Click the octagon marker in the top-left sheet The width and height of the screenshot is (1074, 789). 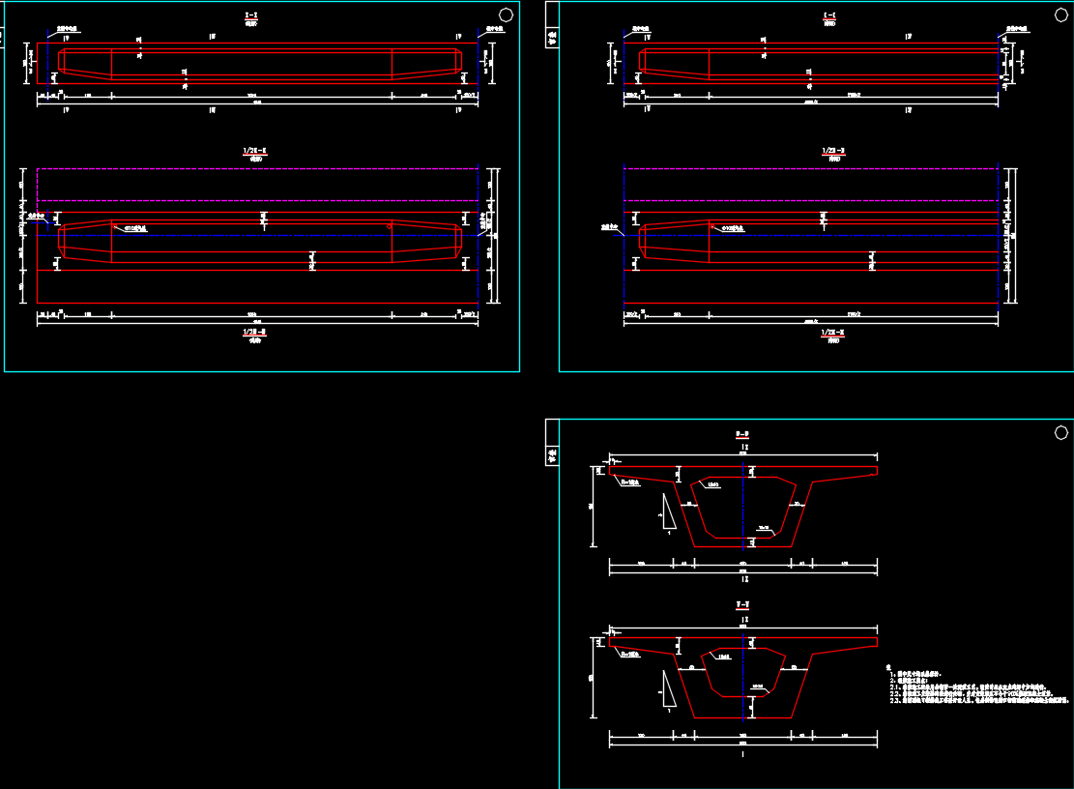point(506,15)
